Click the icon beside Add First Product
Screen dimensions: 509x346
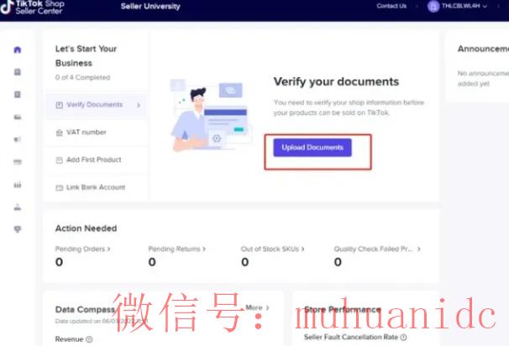point(59,160)
